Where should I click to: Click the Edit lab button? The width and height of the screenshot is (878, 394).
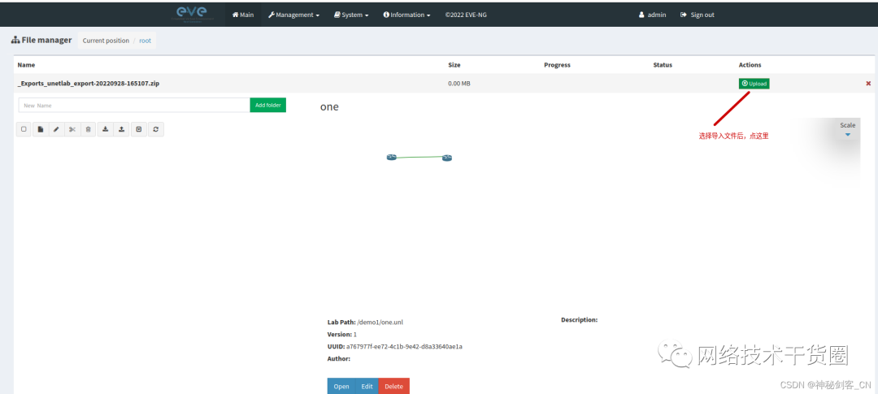(x=367, y=386)
